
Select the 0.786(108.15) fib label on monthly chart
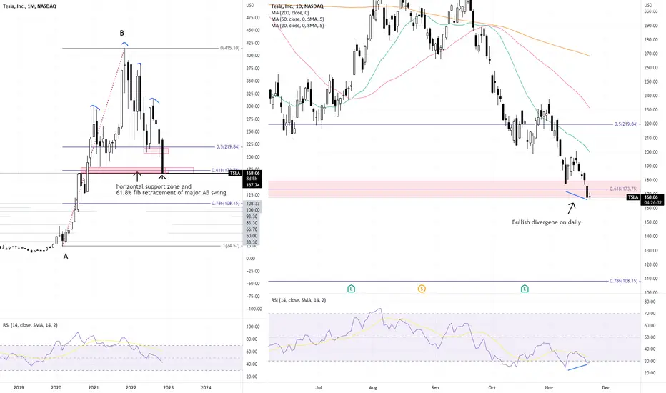coord(227,204)
